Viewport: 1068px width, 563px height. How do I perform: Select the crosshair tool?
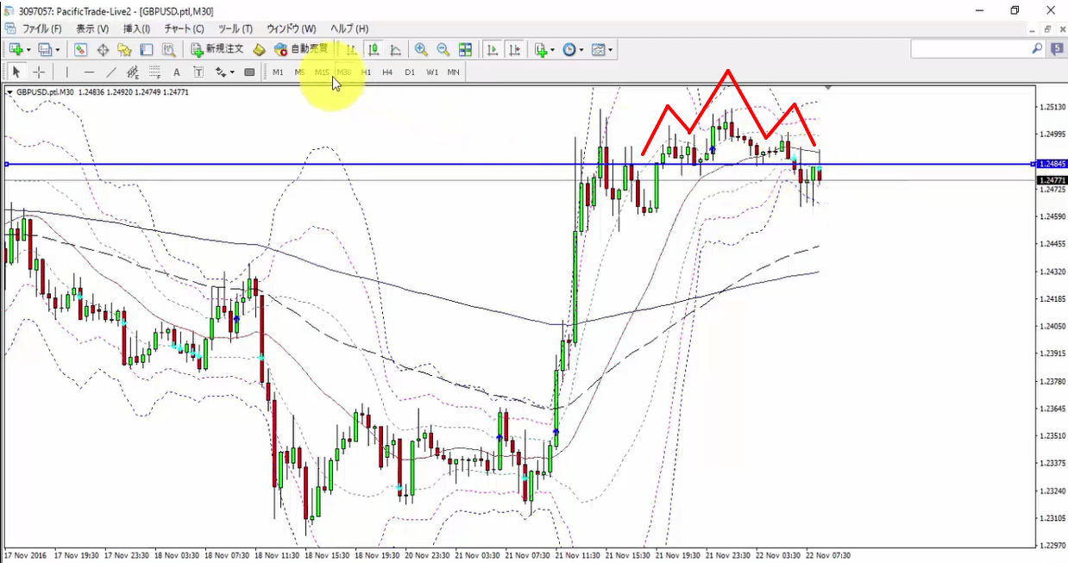click(x=39, y=72)
